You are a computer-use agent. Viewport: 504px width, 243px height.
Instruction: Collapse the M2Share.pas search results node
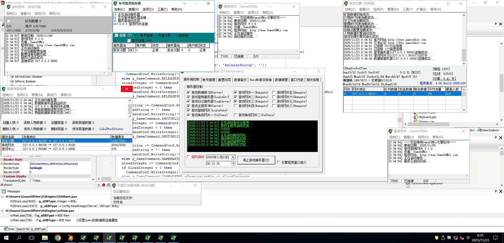click(x=2, y=197)
